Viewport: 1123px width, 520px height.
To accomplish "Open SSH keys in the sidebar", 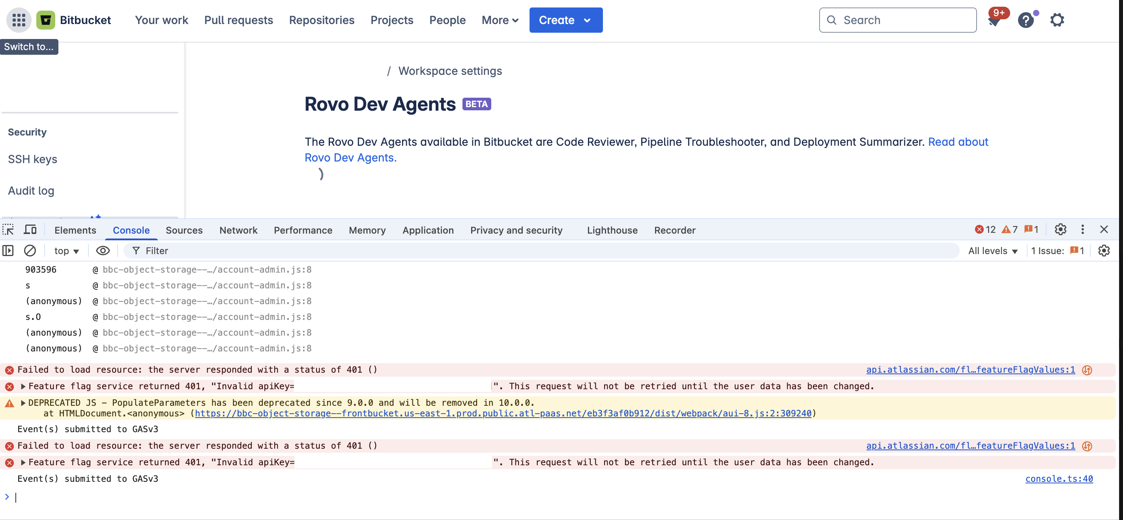I will point(33,159).
